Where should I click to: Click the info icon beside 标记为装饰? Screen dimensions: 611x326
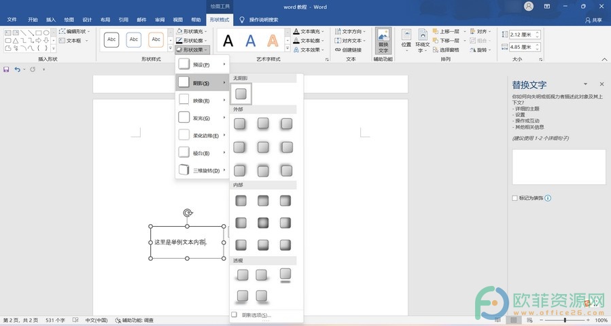548,198
